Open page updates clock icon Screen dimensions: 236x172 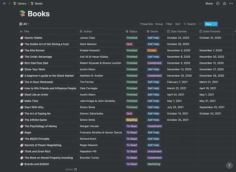(218, 3)
